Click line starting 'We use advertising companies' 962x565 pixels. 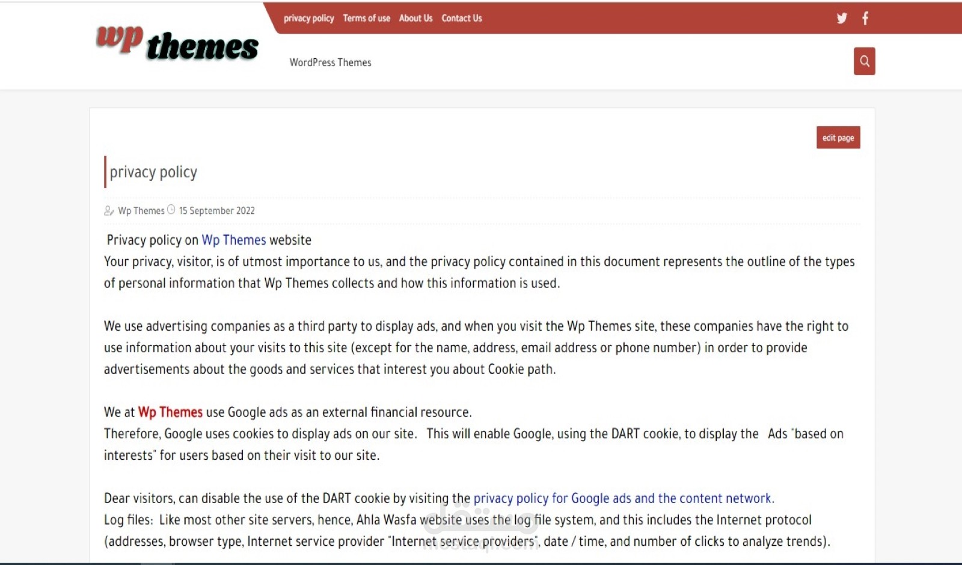point(476,326)
